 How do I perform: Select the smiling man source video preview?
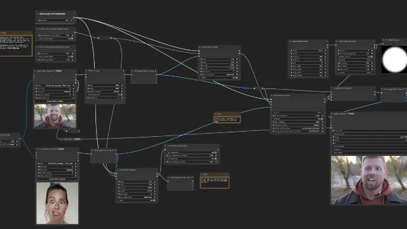(x=55, y=116)
